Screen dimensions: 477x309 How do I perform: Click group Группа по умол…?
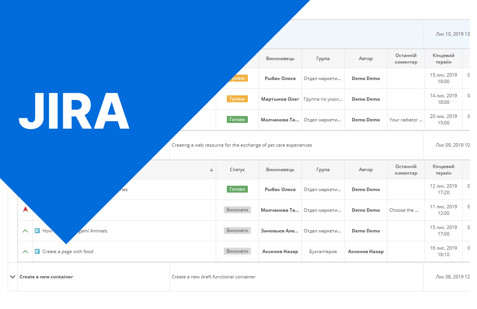[323, 99]
